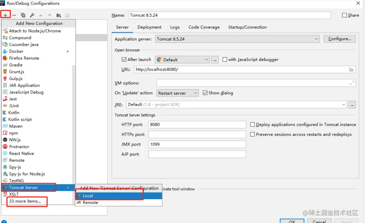365x223 pixels.
Task: Click the plus Add New Configuration icon
Action: [5, 15]
